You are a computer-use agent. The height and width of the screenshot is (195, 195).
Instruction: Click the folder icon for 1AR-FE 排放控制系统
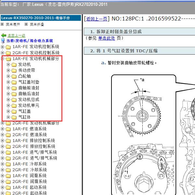(8, 141)
